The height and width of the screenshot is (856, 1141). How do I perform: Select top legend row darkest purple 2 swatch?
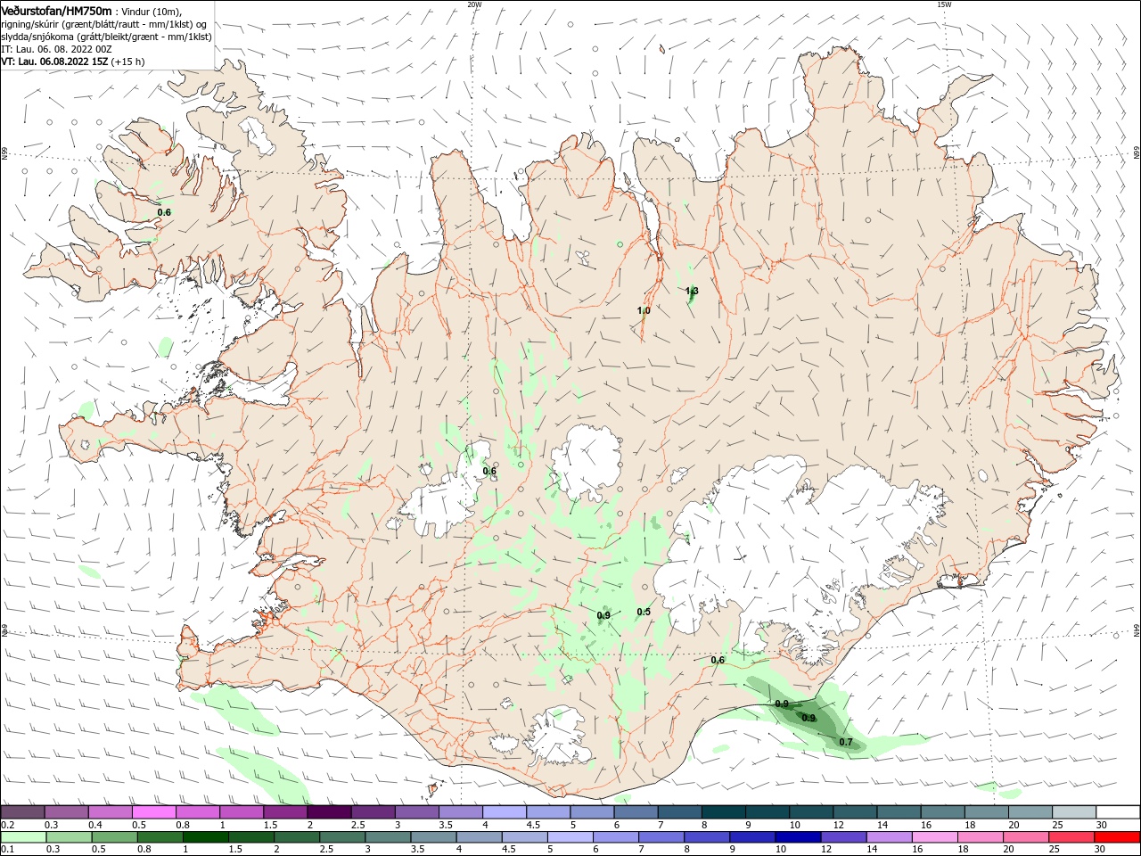coord(329,811)
